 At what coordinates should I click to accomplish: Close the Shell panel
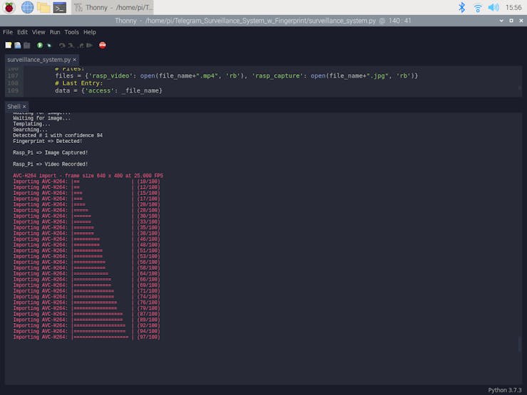click(24, 107)
